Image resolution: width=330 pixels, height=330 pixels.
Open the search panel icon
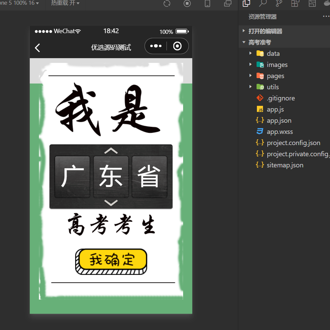click(263, 3)
